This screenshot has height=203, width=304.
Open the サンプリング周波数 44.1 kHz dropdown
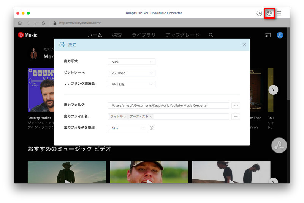(x=131, y=84)
